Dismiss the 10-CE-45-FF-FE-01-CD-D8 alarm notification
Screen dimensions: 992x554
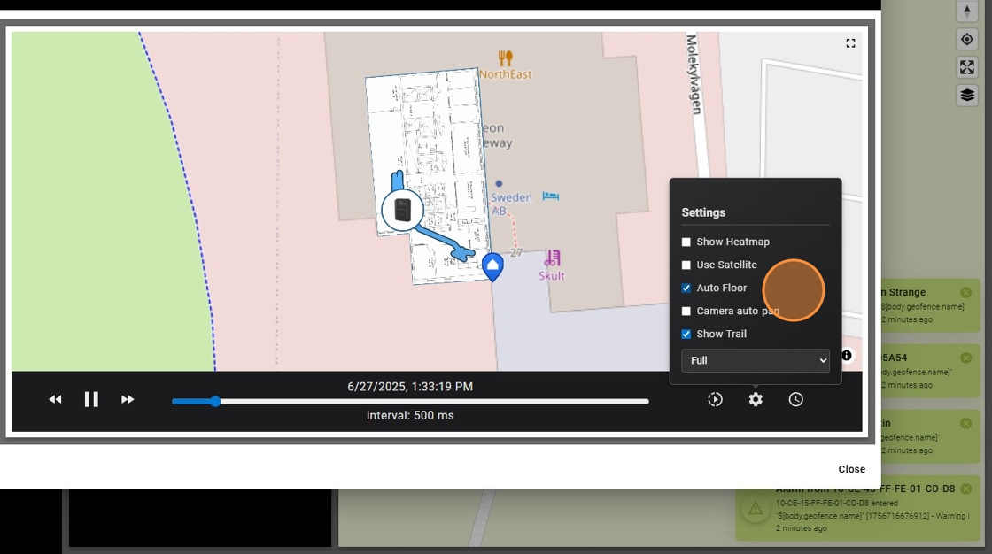tap(966, 489)
